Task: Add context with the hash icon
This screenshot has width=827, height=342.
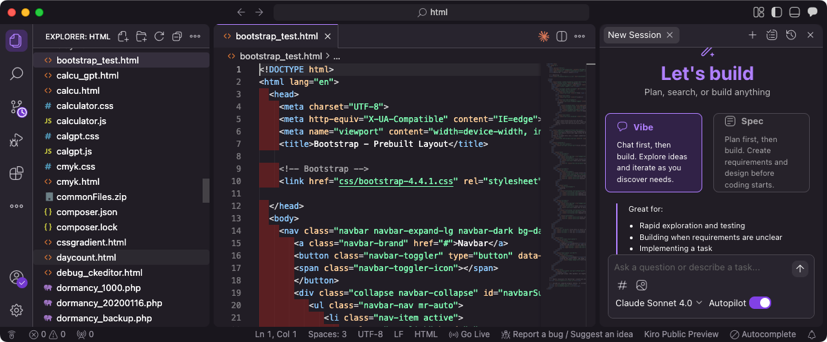Action: pos(622,285)
